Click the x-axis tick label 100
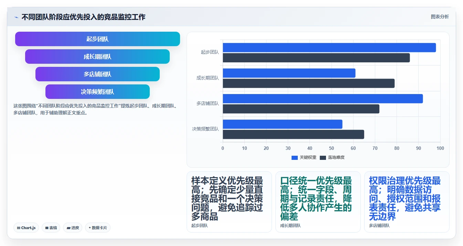The image size is (463, 246). click(x=440, y=148)
